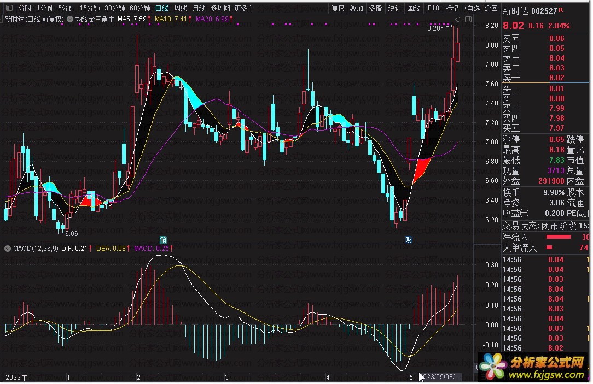Click the 财 marker icon on chart

click(409, 240)
